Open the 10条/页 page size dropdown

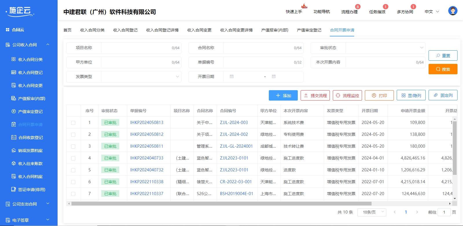pos(372,212)
